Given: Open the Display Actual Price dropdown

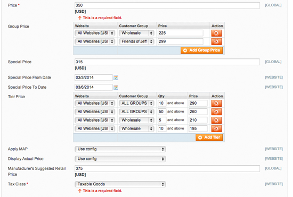Looking at the screenshot, I should [120, 159].
